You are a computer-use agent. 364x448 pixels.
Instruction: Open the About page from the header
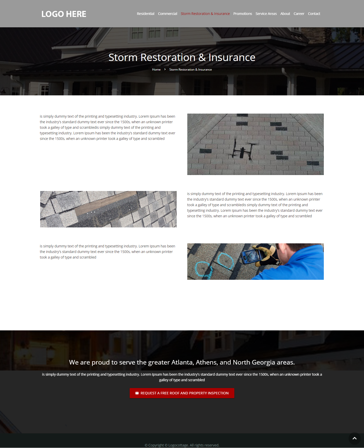tap(285, 14)
